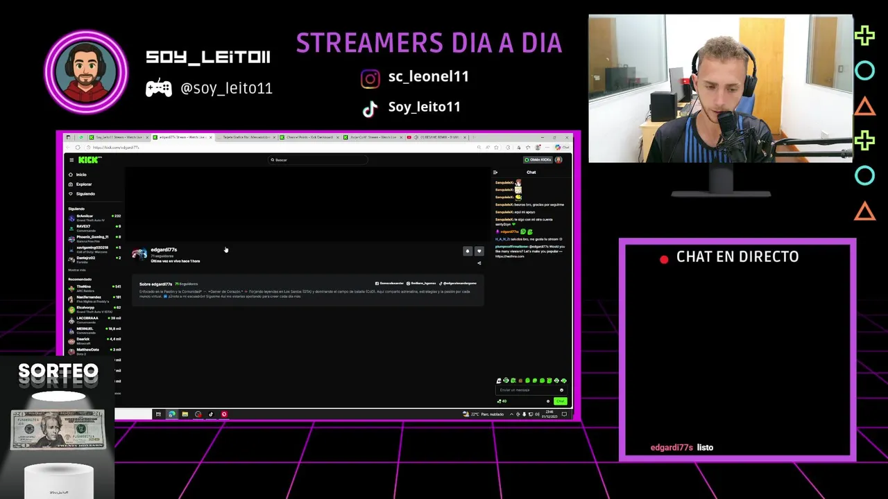Open recommended channel Elcalvorpp
888x499 pixels.
click(94, 309)
